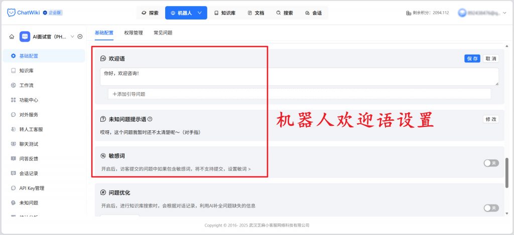The image size is (514, 235).
Task: Click the AI面试官 robot avatar icon
Action: click(x=25, y=37)
